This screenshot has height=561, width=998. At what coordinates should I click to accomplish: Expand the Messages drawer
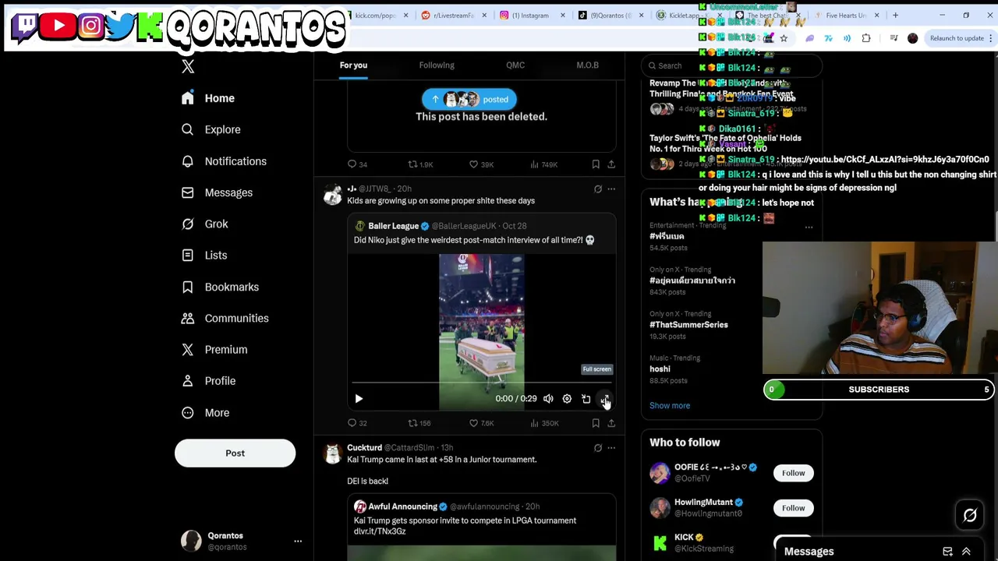click(966, 552)
